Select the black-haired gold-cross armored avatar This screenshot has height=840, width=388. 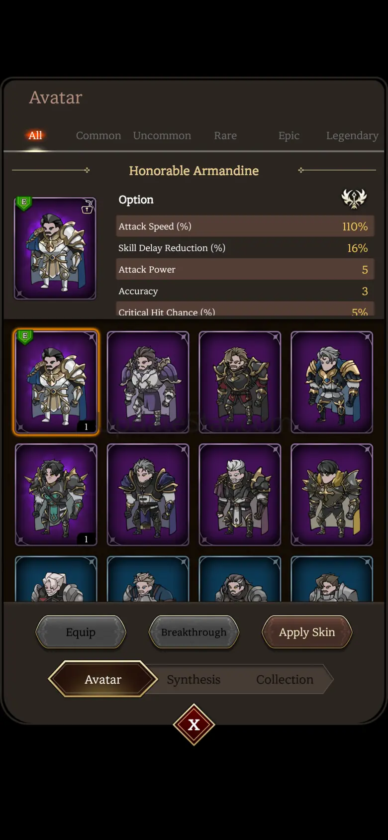(x=332, y=495)
